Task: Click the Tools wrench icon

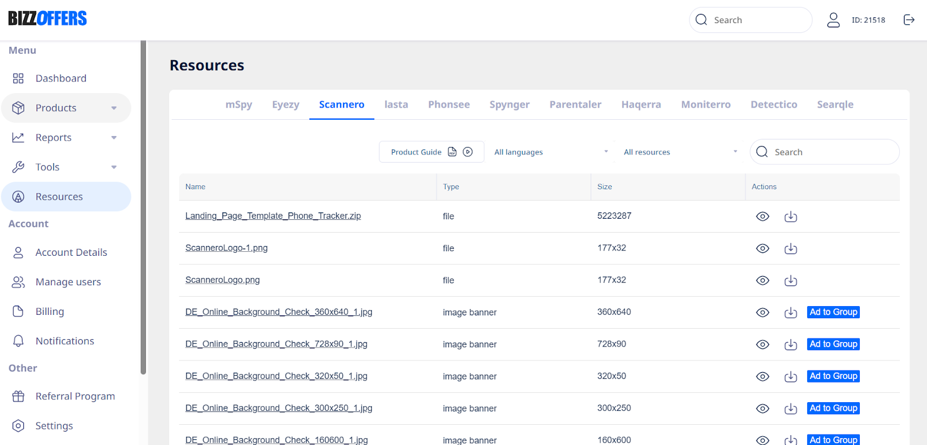Action: coord(19,167)
